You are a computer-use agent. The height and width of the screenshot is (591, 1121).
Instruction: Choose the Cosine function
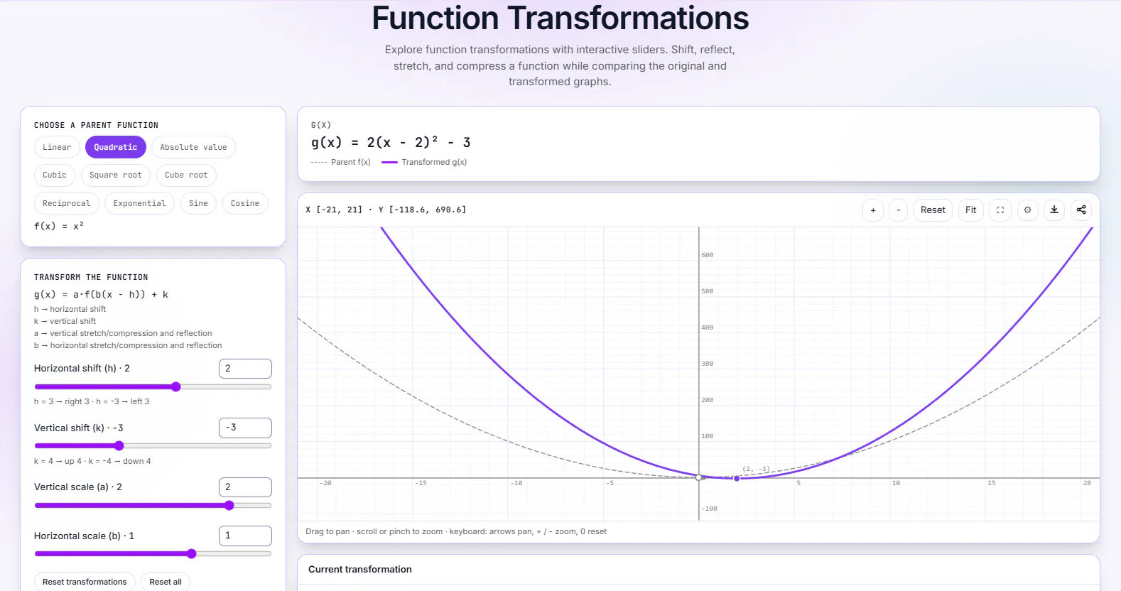coord(245,203)
